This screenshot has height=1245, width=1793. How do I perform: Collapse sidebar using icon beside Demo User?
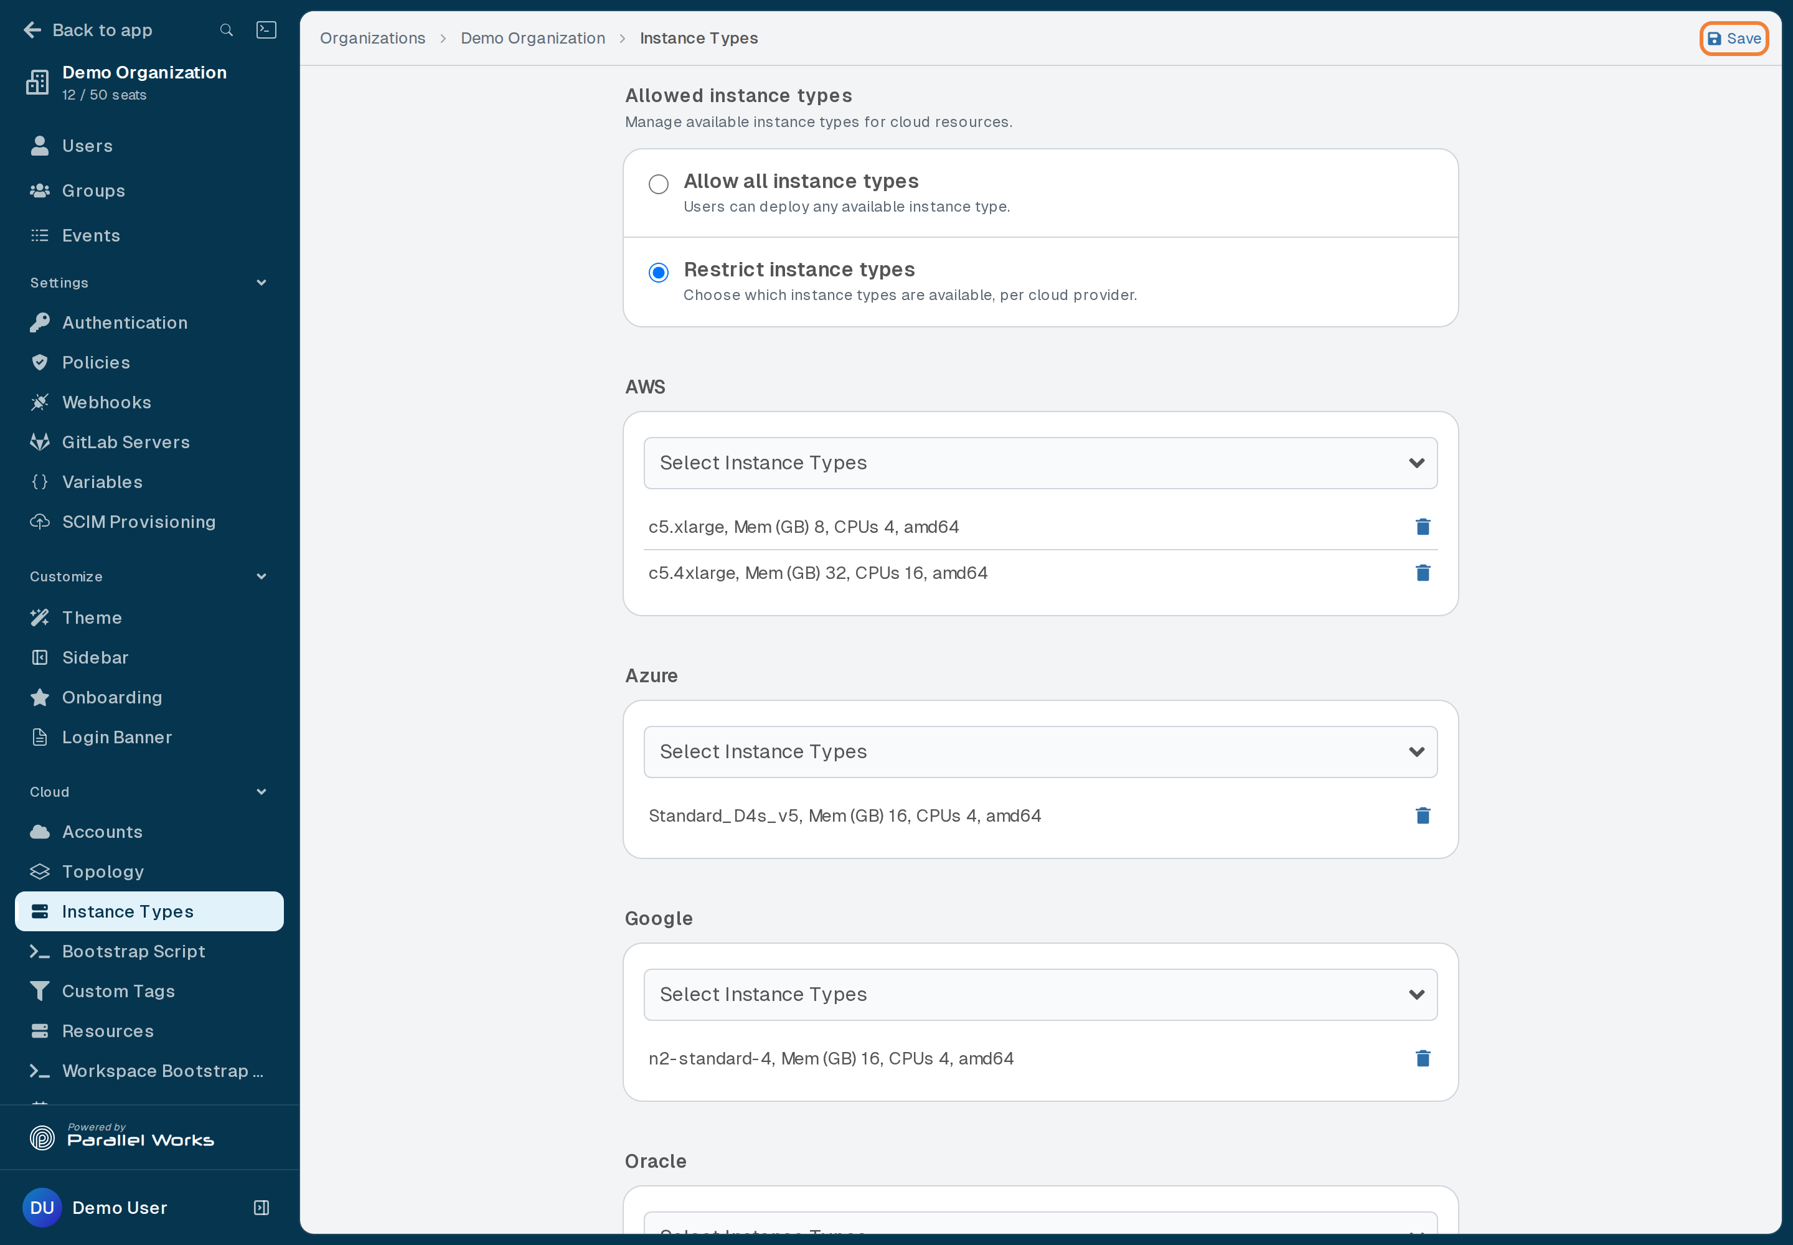pyautogui.click(x=261, y=1207)
